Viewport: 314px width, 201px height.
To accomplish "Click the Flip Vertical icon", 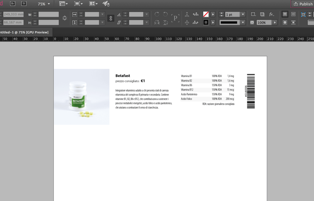I will [165, 22].
